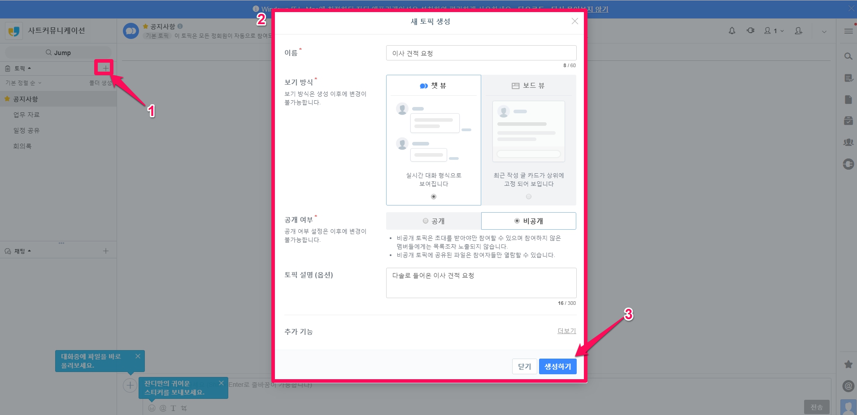Open the 회의록 topic

(22, 146)
